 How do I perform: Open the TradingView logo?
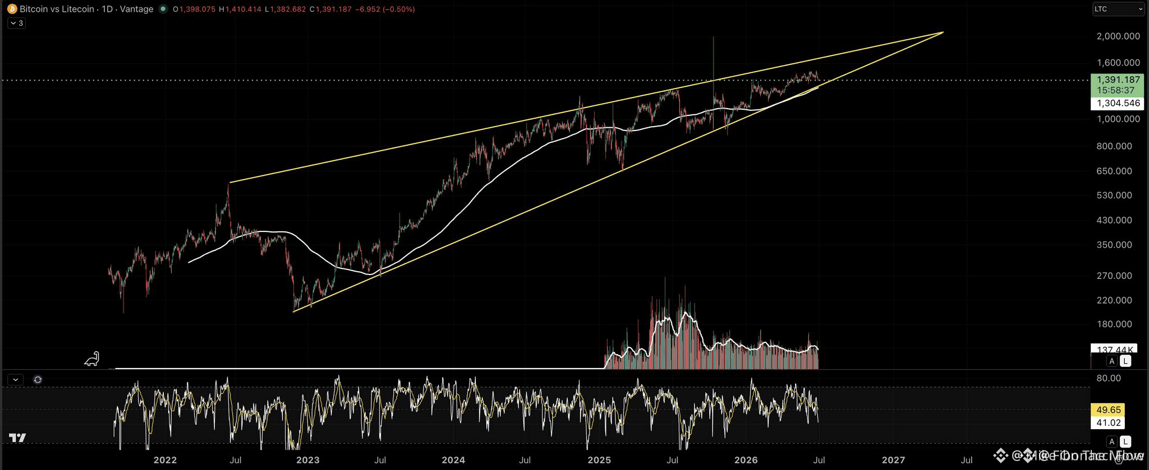17,438
